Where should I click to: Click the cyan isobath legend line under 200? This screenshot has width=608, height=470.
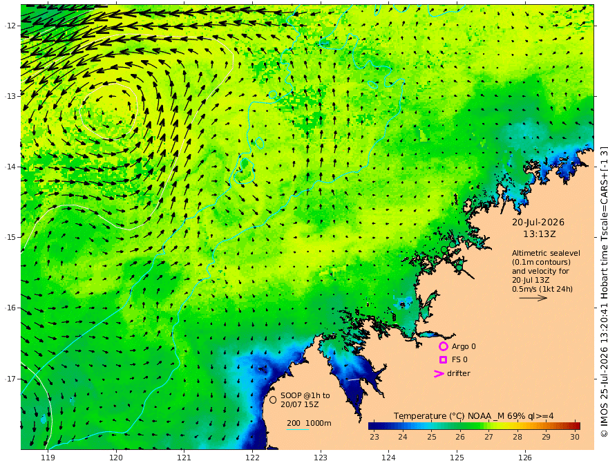click(x=298, y=429)
